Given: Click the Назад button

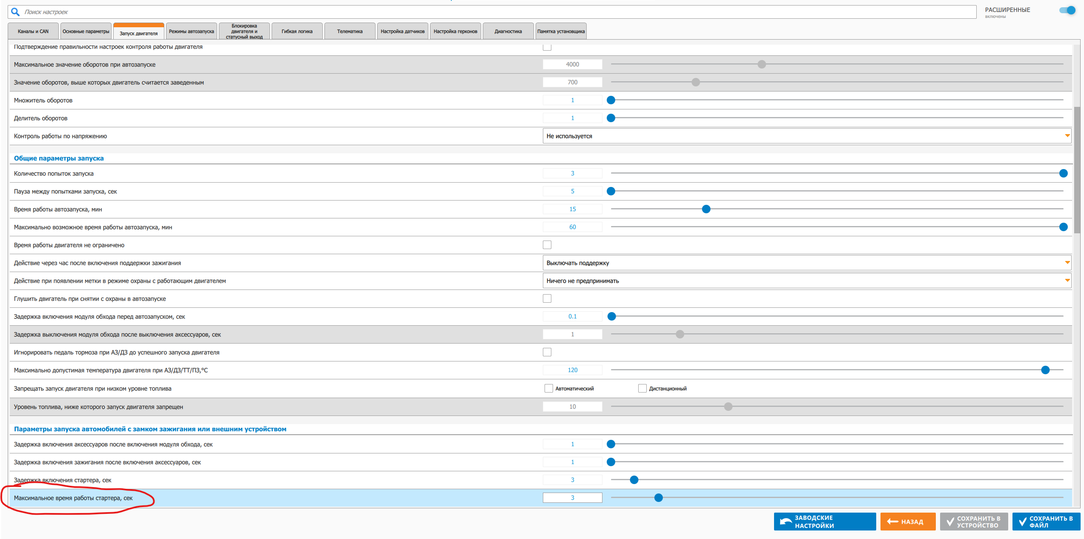Looking at the screenshot, I should pyautogui.click(x=908, y=522).
